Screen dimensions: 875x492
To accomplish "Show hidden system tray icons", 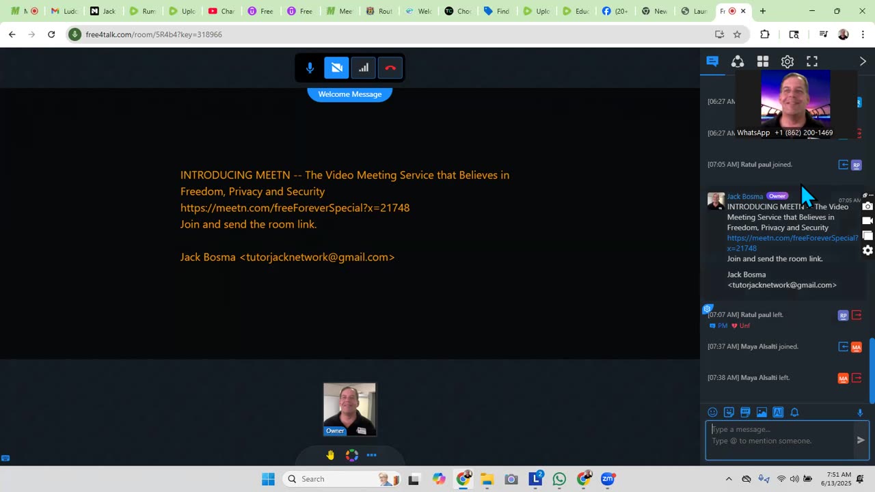I will pos(729,479).
